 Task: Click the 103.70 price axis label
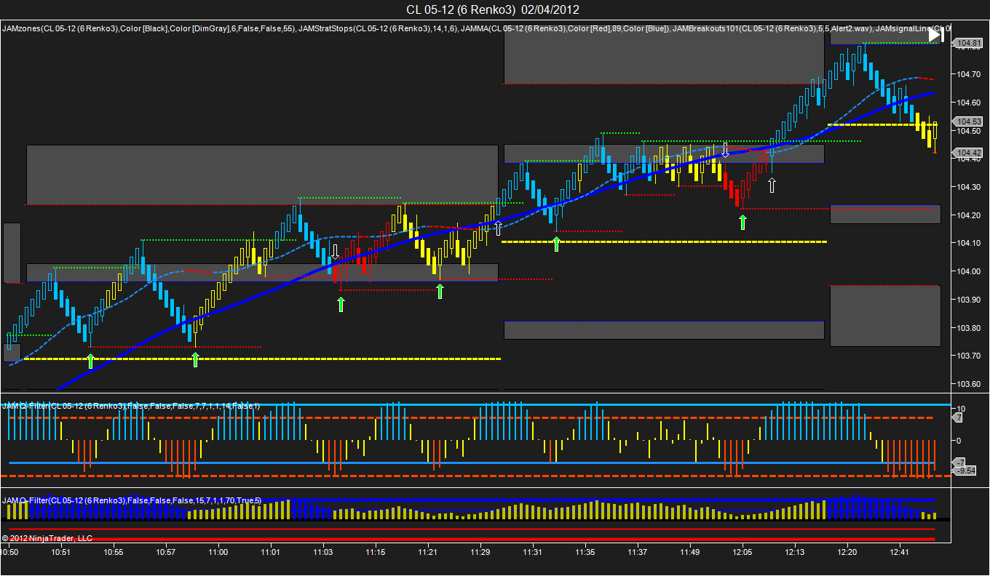click(x=967, y=356)
